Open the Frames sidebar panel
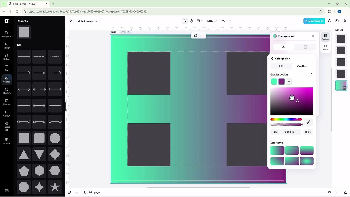The height and width of the screenshot is (197, 350). pos(7,102)
